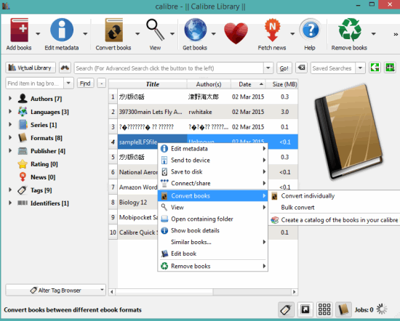
Task: Expand the Series [1] category
Action: pyautogui.click(x=10, y=125)
